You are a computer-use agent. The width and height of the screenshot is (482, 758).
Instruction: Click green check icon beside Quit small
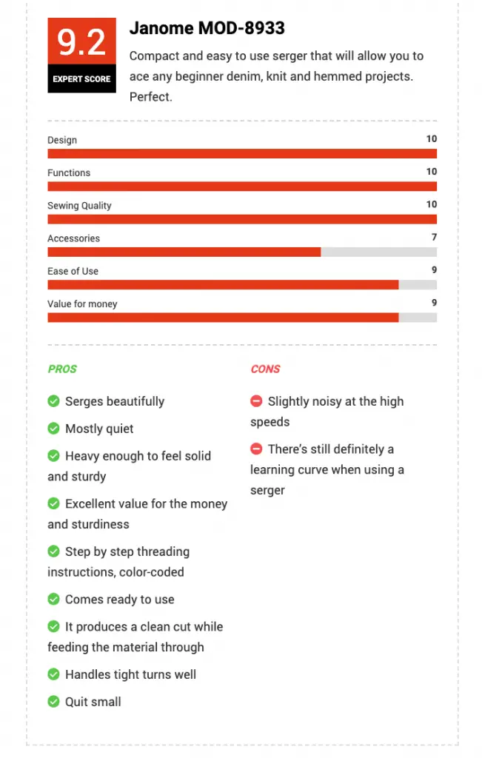53,702
